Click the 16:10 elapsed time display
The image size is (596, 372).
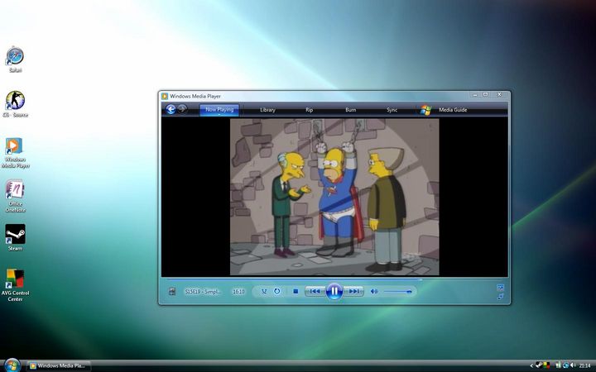coord(238,292)
